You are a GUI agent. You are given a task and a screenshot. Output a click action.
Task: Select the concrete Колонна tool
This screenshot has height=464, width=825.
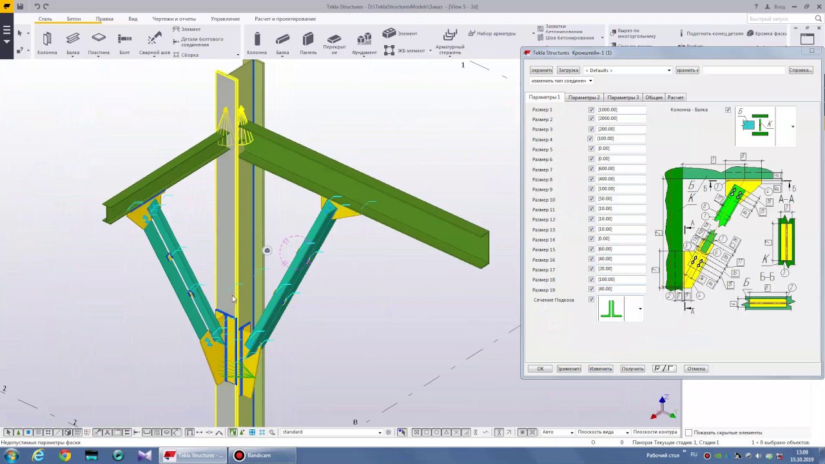[x=257, y=43]
